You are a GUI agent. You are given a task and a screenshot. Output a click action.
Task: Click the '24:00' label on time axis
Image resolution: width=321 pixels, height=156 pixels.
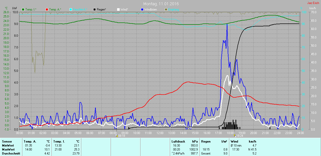click(300, 133)
